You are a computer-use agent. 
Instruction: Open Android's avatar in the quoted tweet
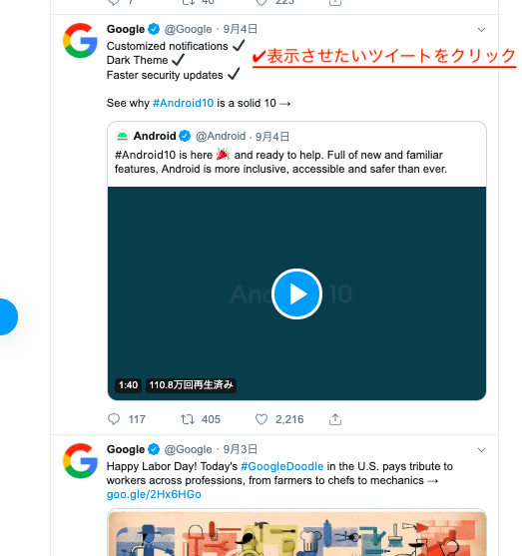pos(122,136)
